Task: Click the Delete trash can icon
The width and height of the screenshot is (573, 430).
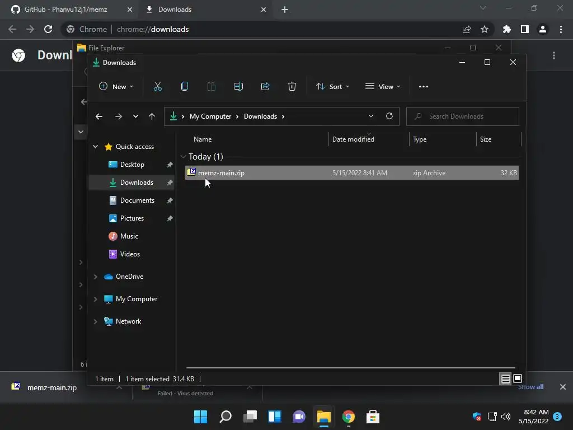Action: tap(292, 87)
